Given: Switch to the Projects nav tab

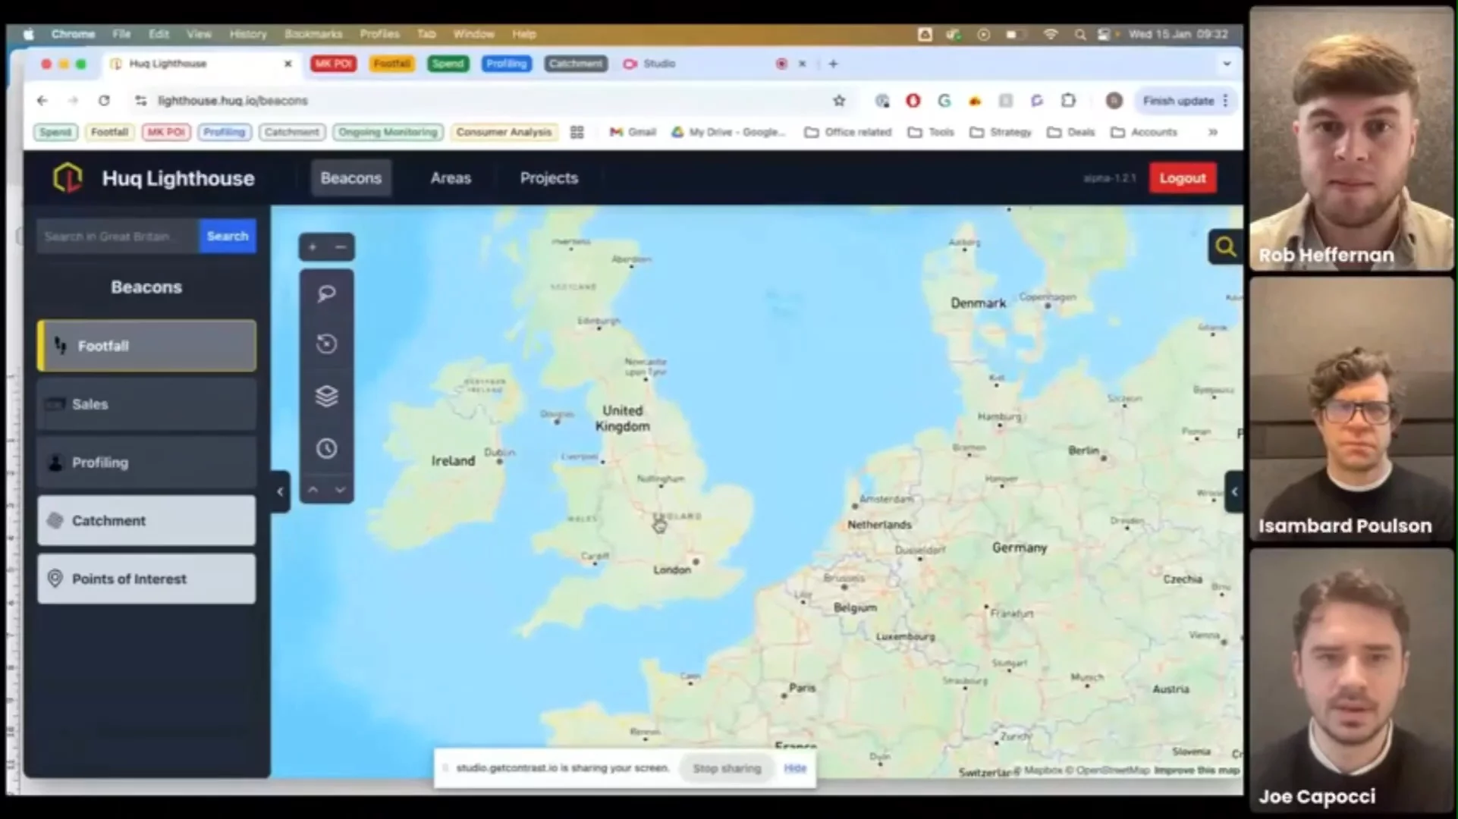Looking at the screenshot, I should (x=549, y=178).
